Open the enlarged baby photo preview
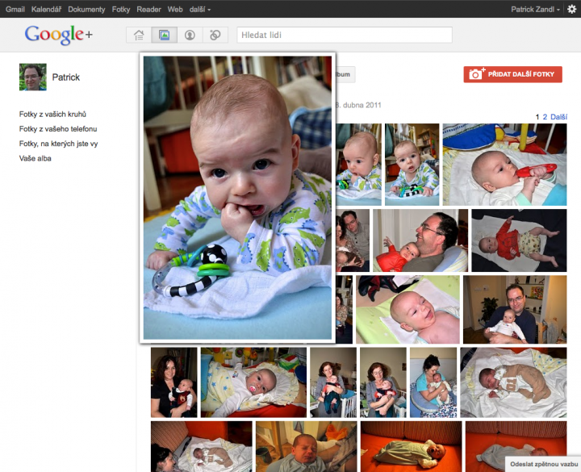The height and width of the screenshot is (472, 581). pyautogui.click(x=238, y=198)
